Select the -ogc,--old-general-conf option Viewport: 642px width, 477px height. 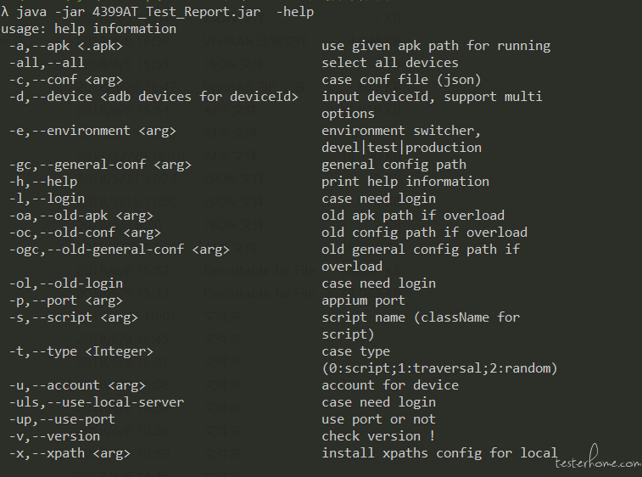coord(119,250)
